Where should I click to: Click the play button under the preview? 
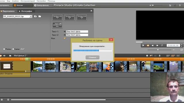pos(143,45)
